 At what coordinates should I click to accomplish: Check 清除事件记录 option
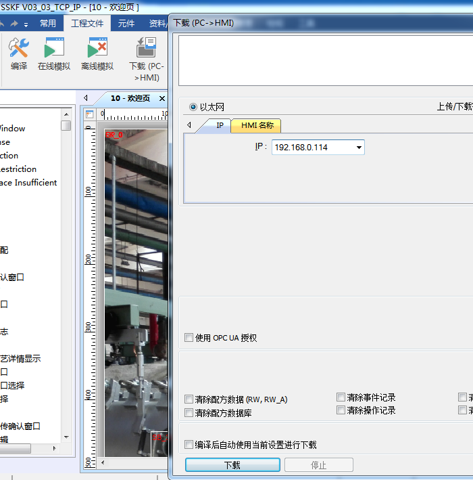(341, 397)
